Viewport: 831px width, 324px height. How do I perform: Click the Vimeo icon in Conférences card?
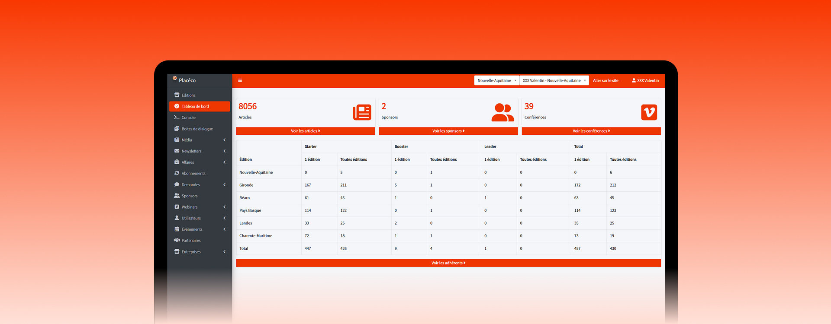(649, 112)
